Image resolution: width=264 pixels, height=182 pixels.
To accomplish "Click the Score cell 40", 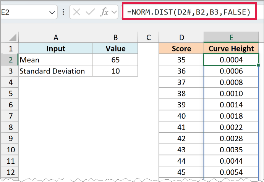I will pyautogui.click(x=181, y=116).
